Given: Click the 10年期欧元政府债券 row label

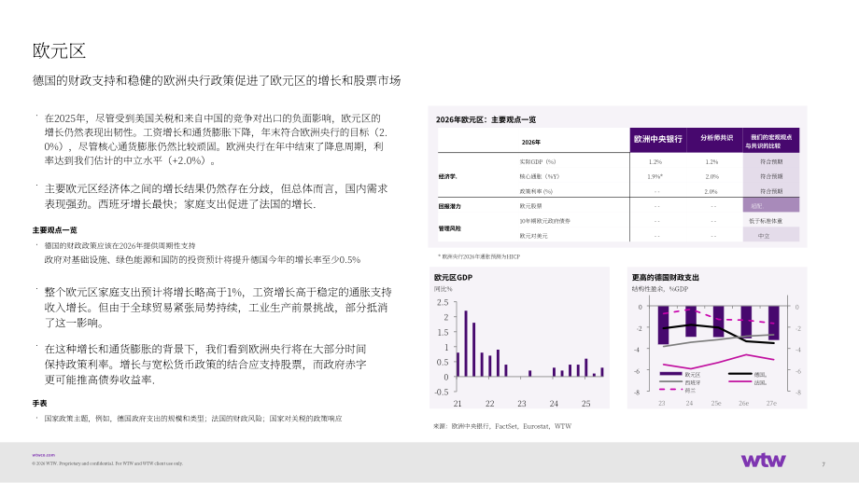Looking at the screenshot, I should [x=545, y=221].
